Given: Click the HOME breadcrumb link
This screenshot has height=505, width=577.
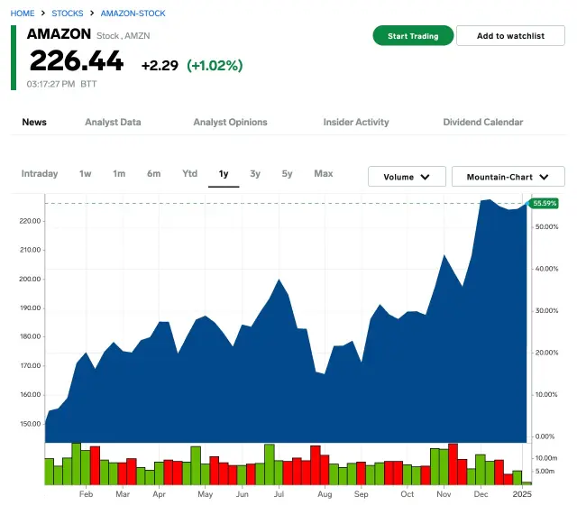Looking at the screenshot, I should tap(23, 14).
